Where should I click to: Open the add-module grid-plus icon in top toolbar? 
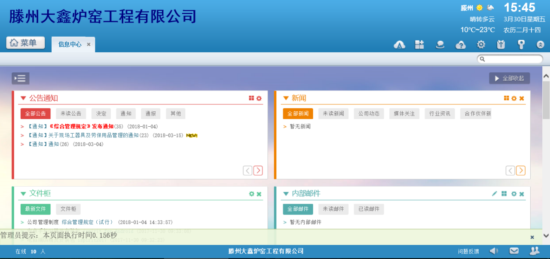tap(419, 45)
